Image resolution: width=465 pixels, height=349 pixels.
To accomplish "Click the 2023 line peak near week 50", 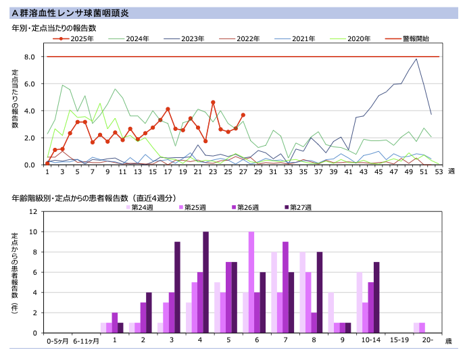I will coord(416,59).
